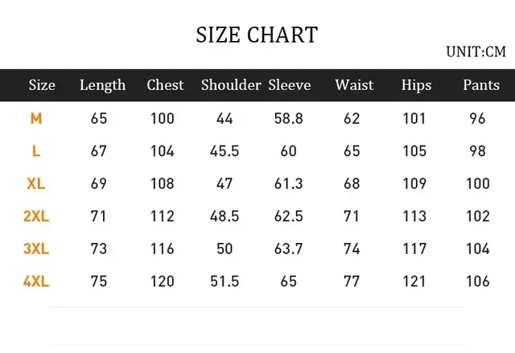Click the 4XL size row label
This screenshot has height=353, width=515.
(36, 281)
